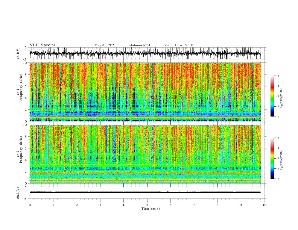Click the "-3" tick on ch.2 color bar
The image size is (298, 230).
(277, 138)
